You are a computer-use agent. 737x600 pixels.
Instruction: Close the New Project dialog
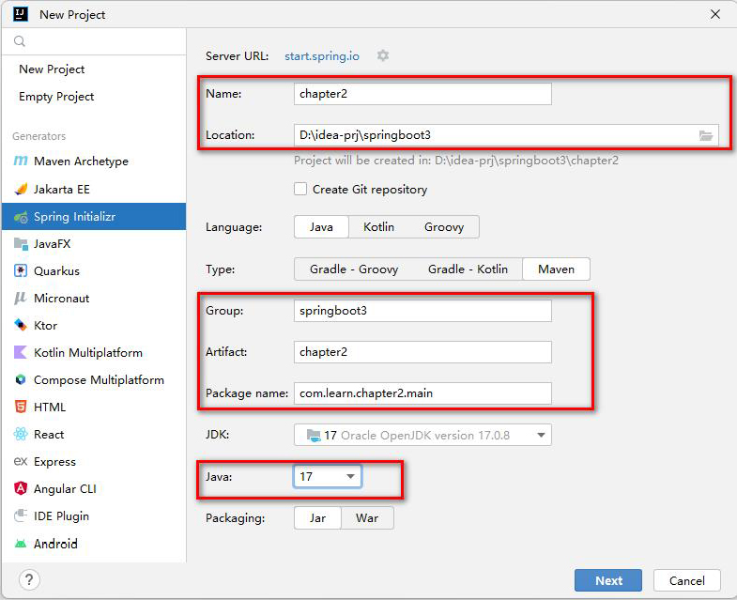(714, 15)
